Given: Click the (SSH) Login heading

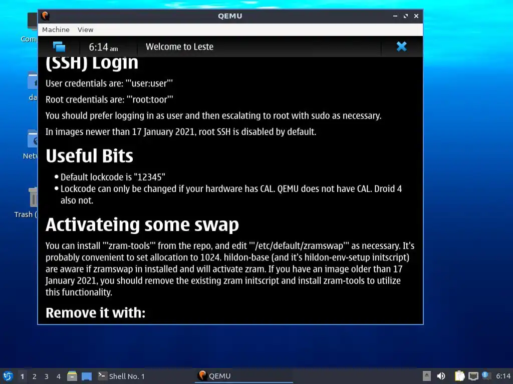Looking at the screenshot, I should click(x=92, y=63).
